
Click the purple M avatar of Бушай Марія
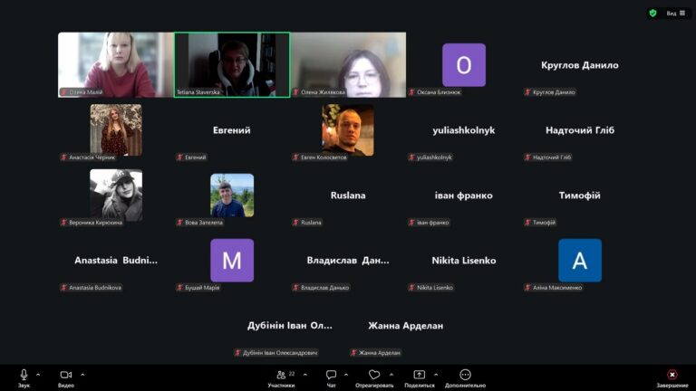(x=232, y=261)
